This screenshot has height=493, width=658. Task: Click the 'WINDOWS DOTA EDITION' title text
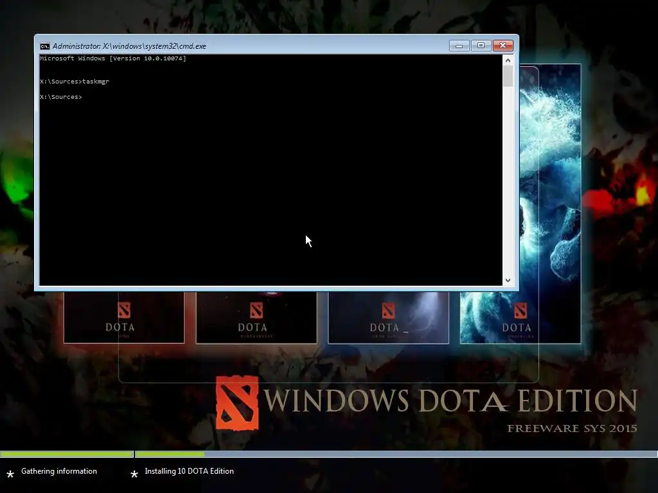[x=450, y=401]
